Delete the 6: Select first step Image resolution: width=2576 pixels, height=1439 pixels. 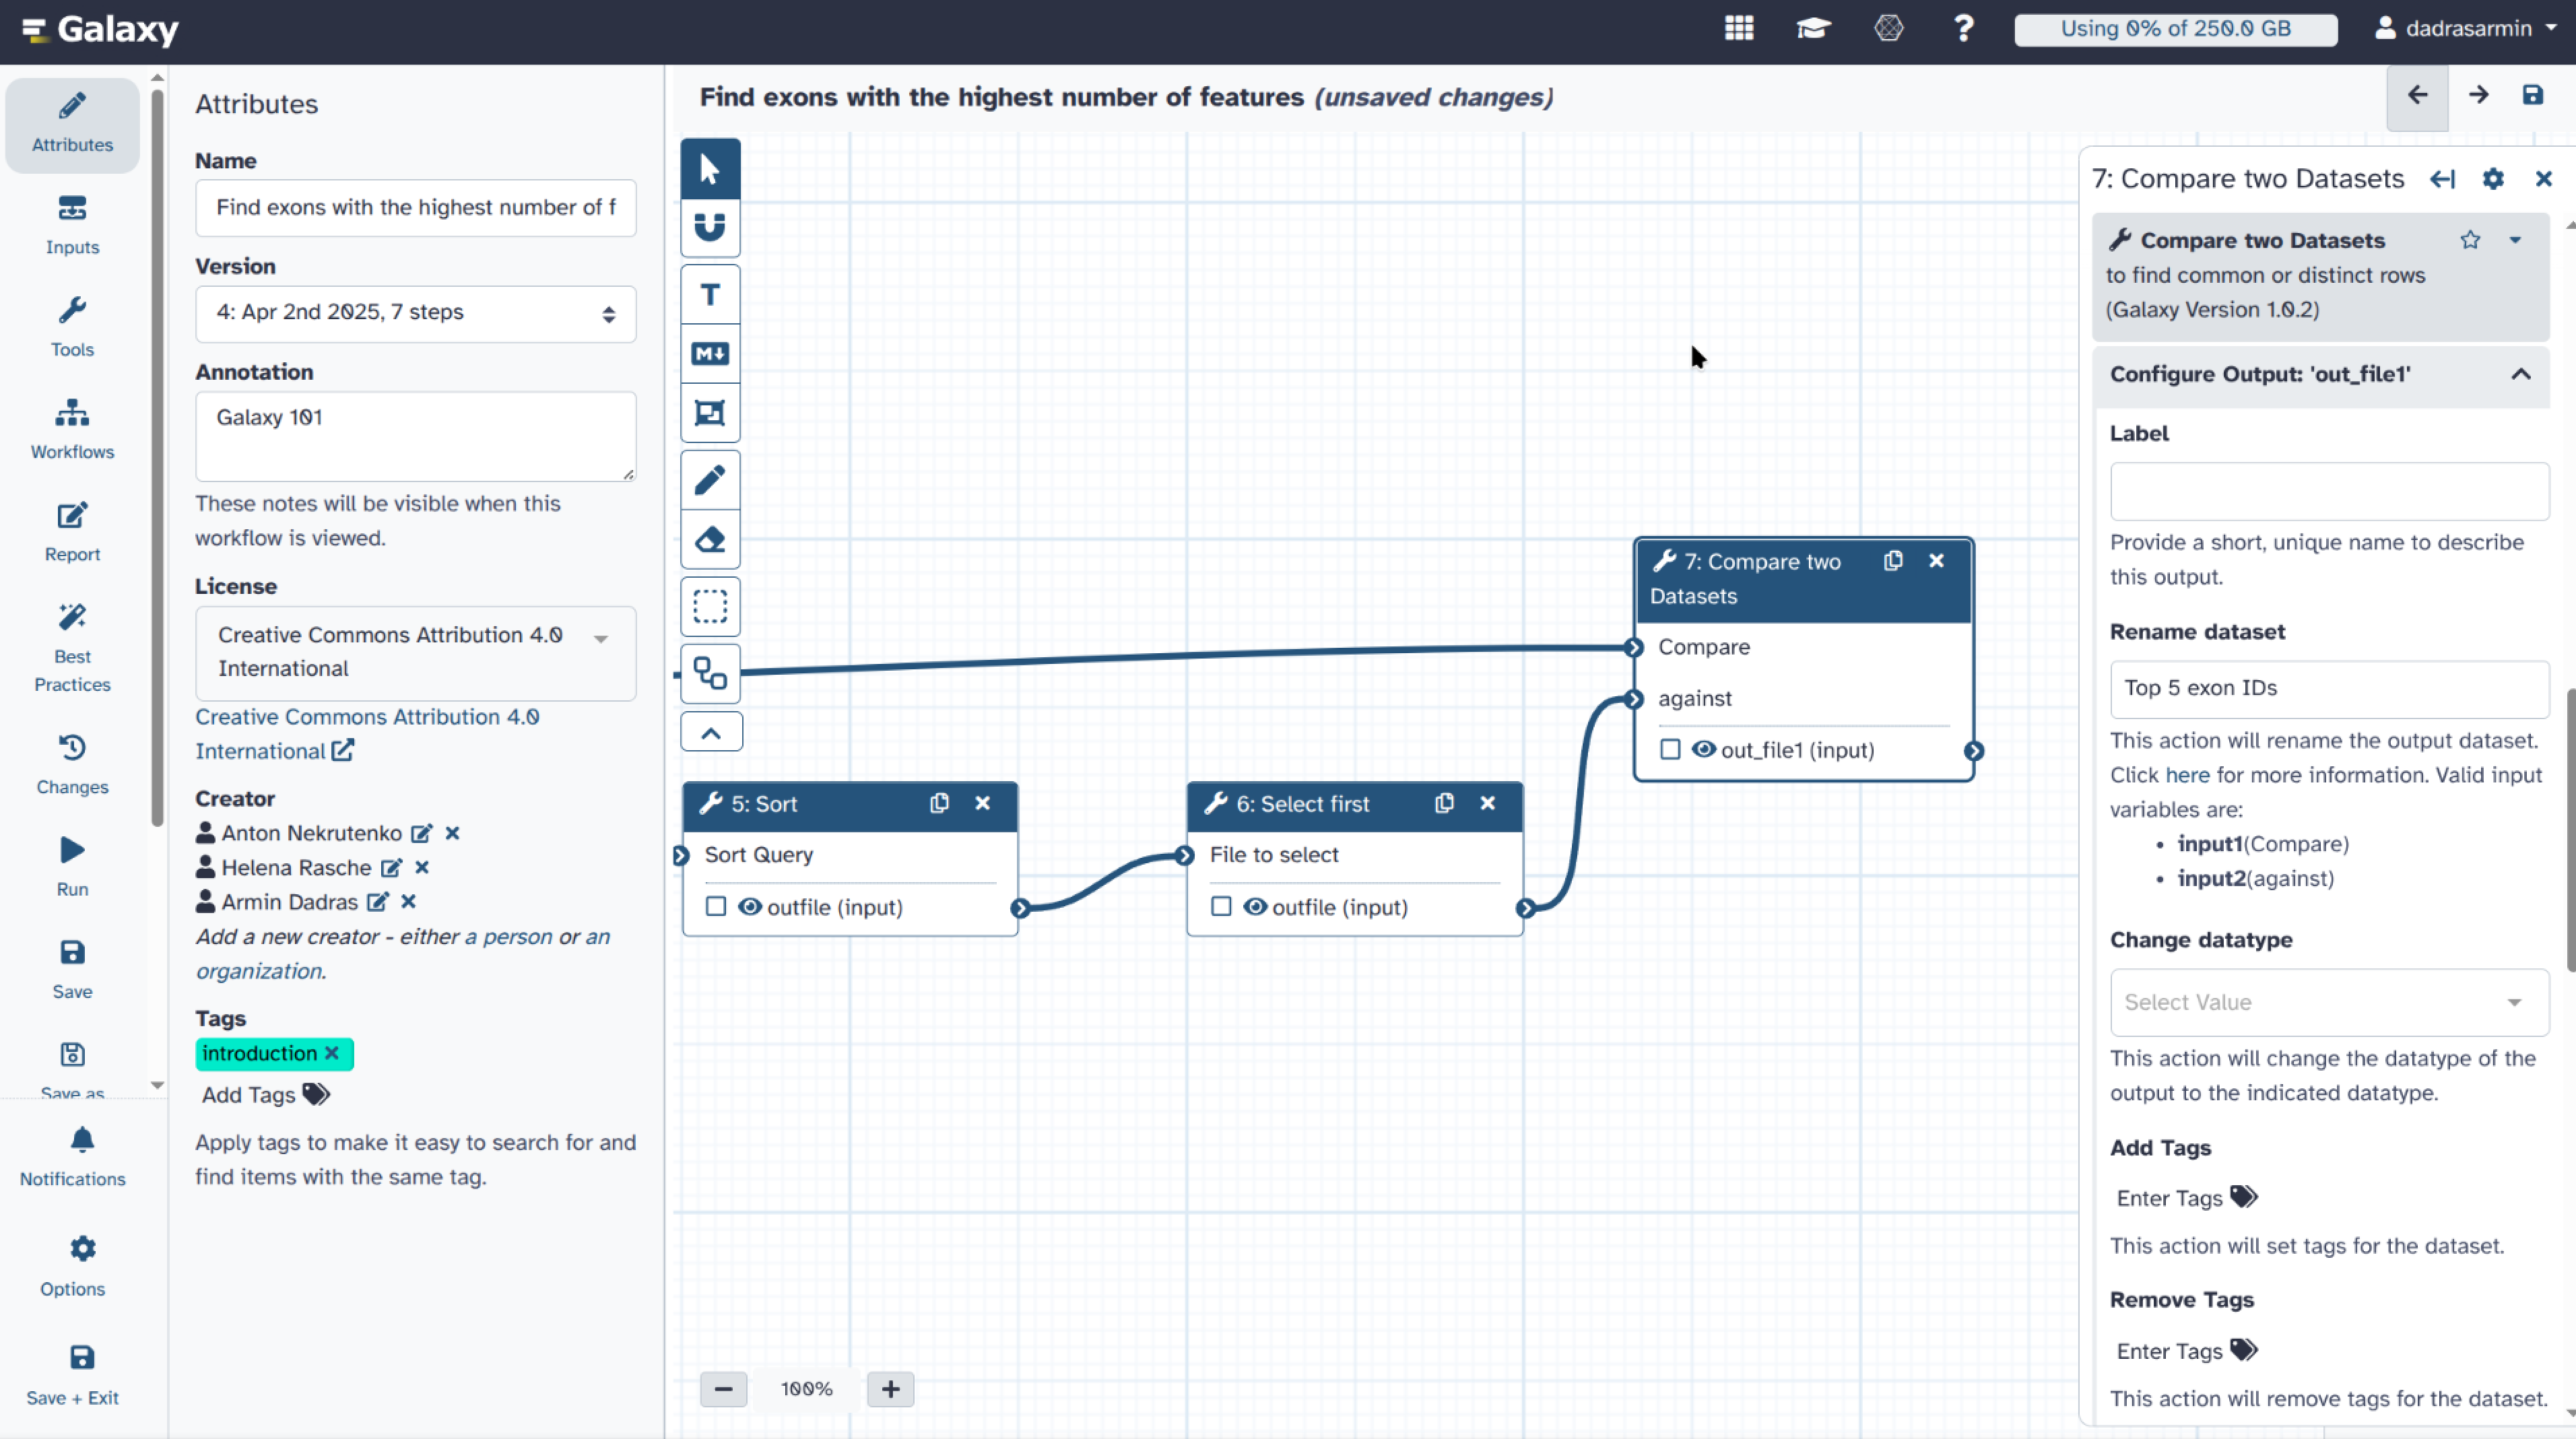1488,803
